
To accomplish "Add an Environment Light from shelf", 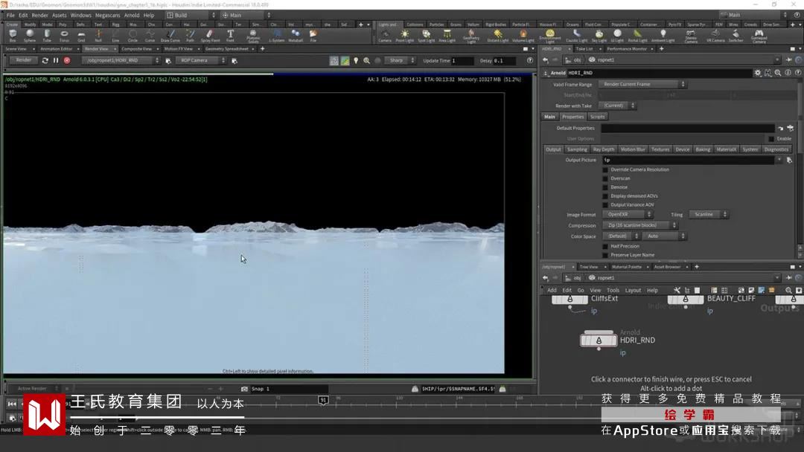I will pyautogui.click(x=549, y=36).
